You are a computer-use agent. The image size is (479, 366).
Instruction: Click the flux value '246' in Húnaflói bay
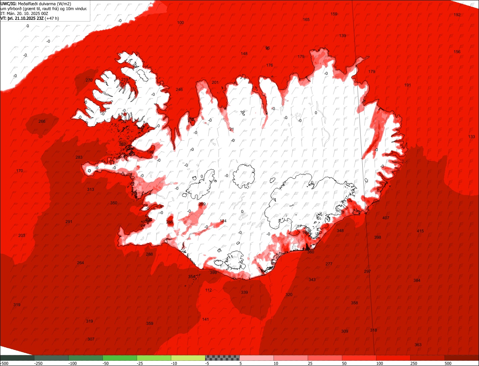[x=179, y=90]
